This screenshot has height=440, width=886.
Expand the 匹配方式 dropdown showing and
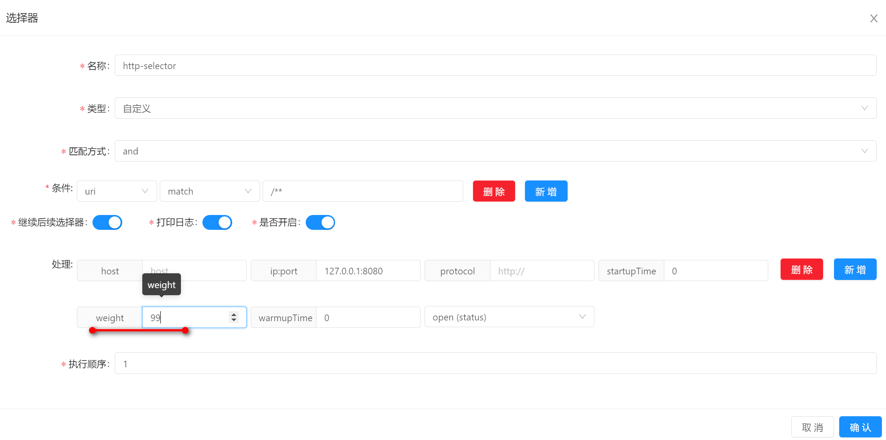(495, 151)
